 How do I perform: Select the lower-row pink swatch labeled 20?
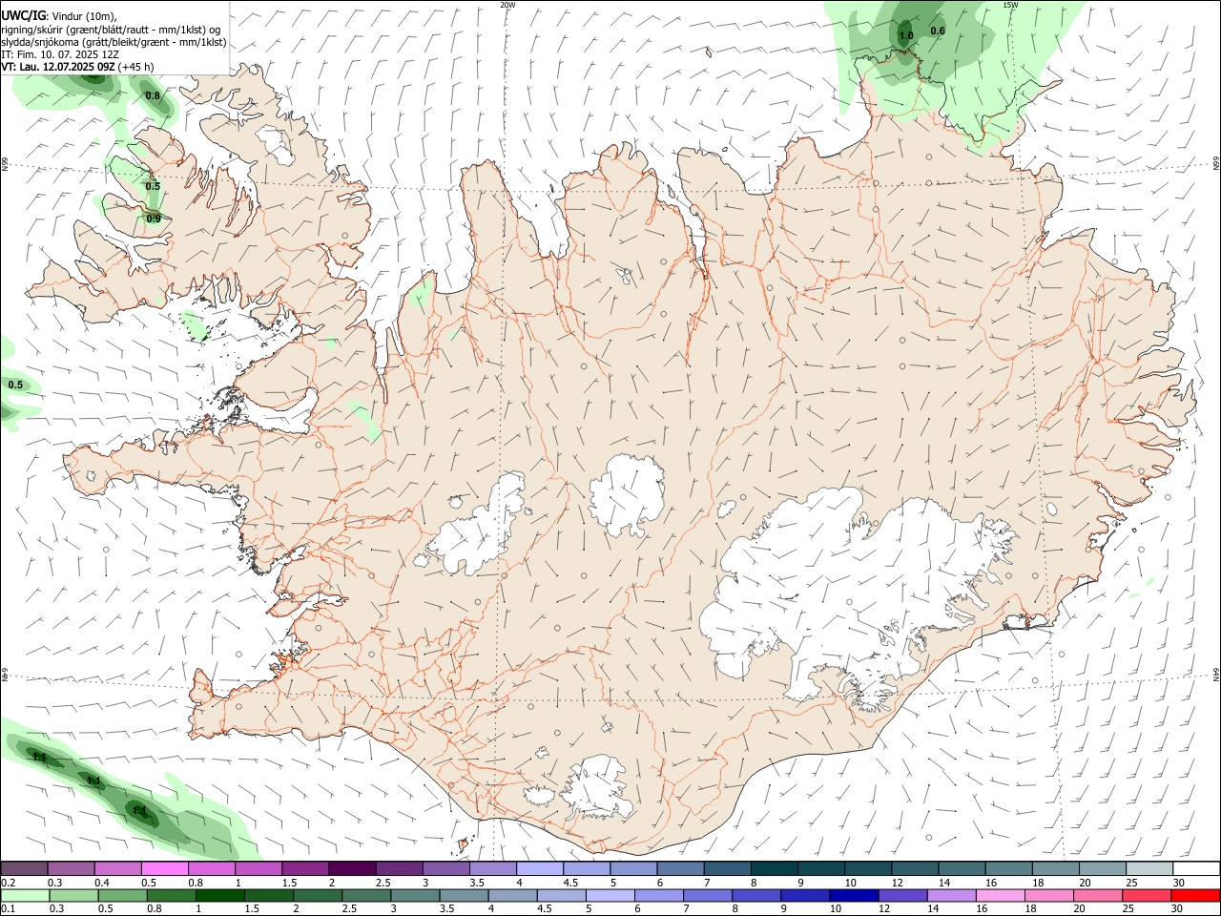tap(1099, 895)
